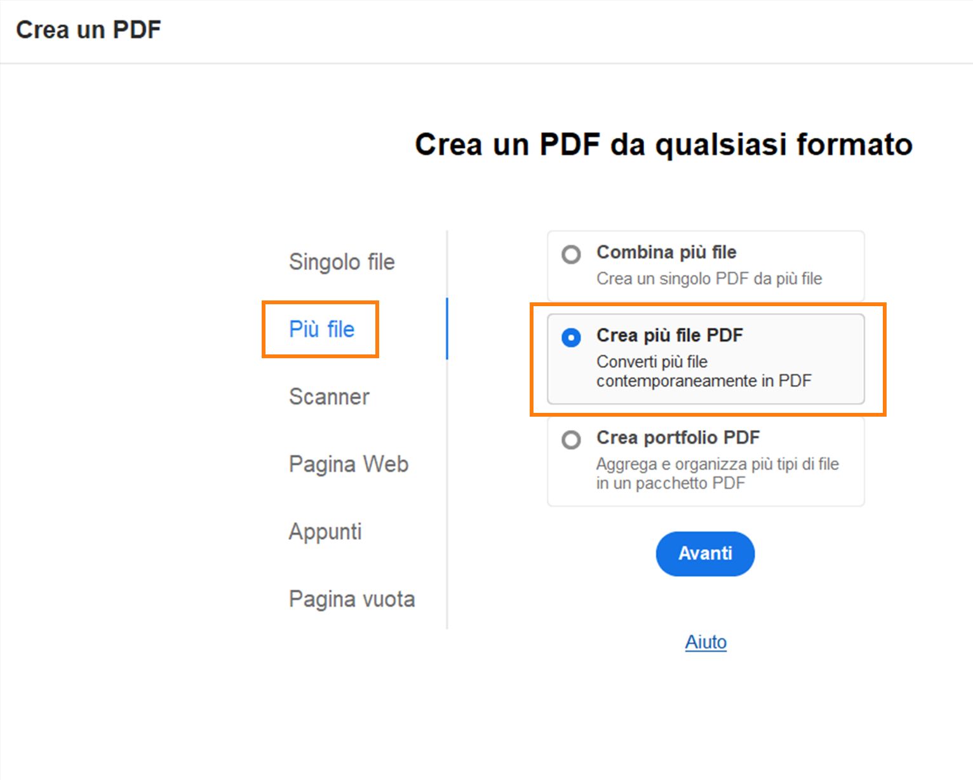This screenshot has width=973, height=780.
Task: Open the 'Aiuto' help link
Action: tap(705, 642)
